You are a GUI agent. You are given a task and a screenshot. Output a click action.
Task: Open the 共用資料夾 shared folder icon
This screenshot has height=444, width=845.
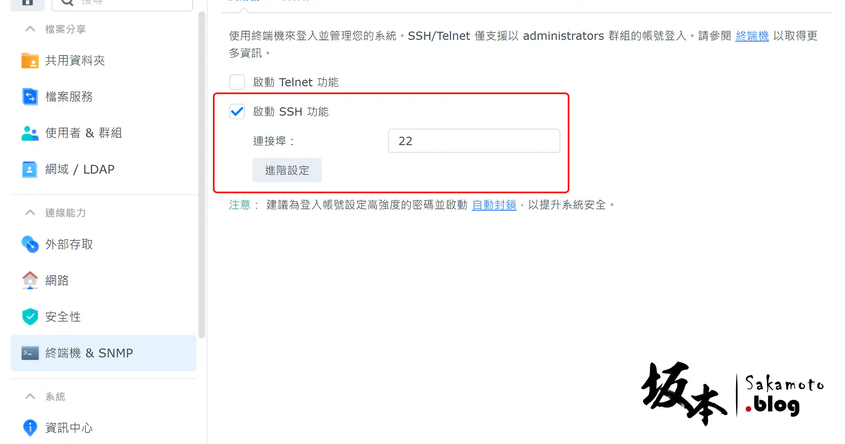[x=30, y=60]
